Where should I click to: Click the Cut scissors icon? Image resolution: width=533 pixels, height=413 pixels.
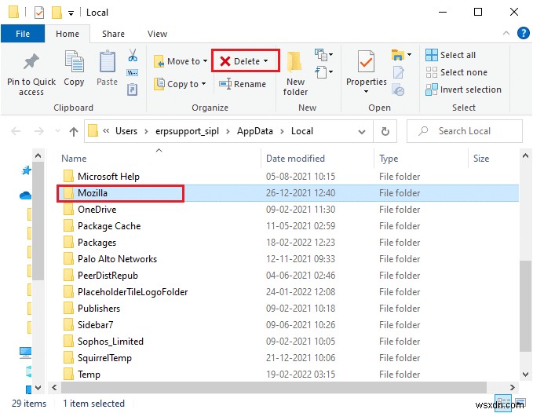click(133, 55)
